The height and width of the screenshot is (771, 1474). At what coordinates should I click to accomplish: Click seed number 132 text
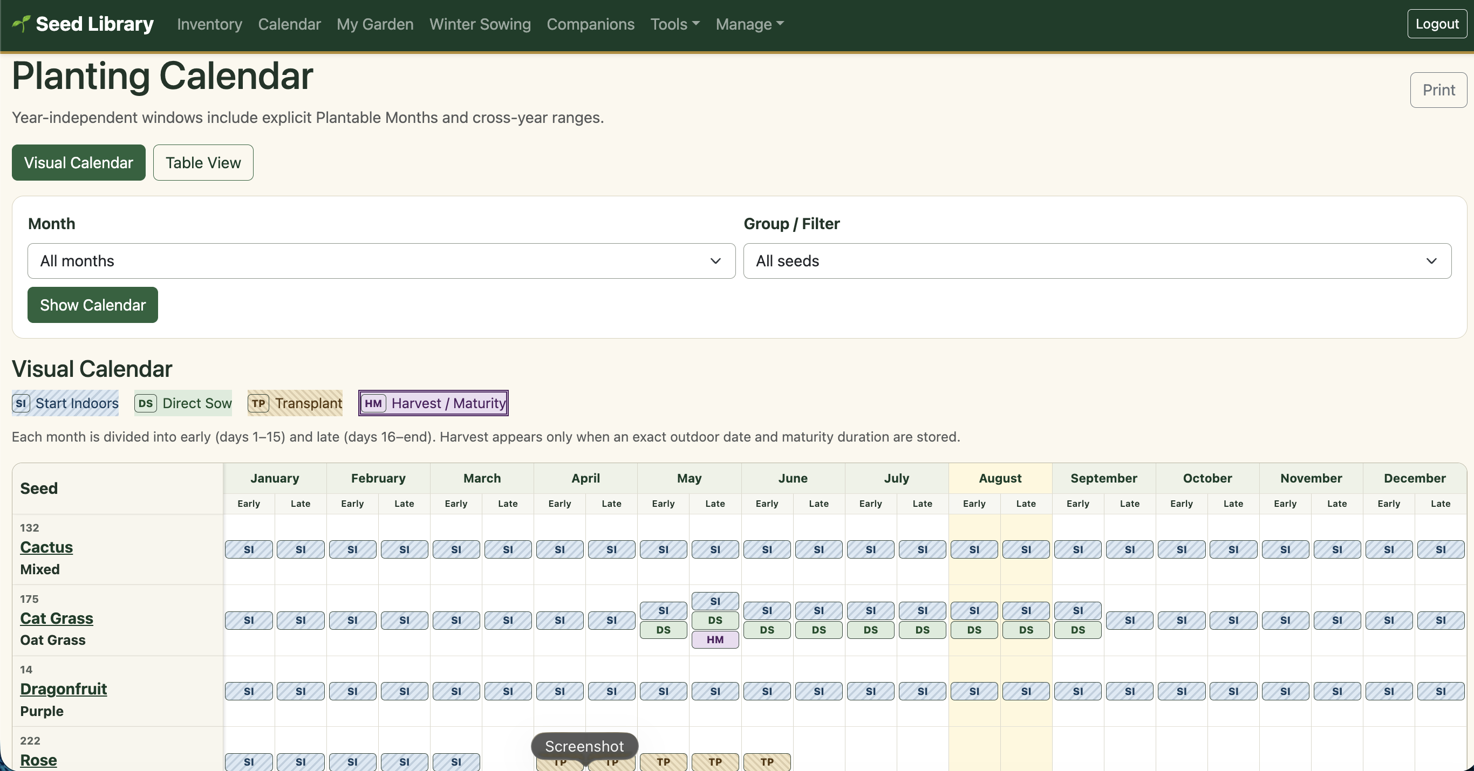(30, 527)
